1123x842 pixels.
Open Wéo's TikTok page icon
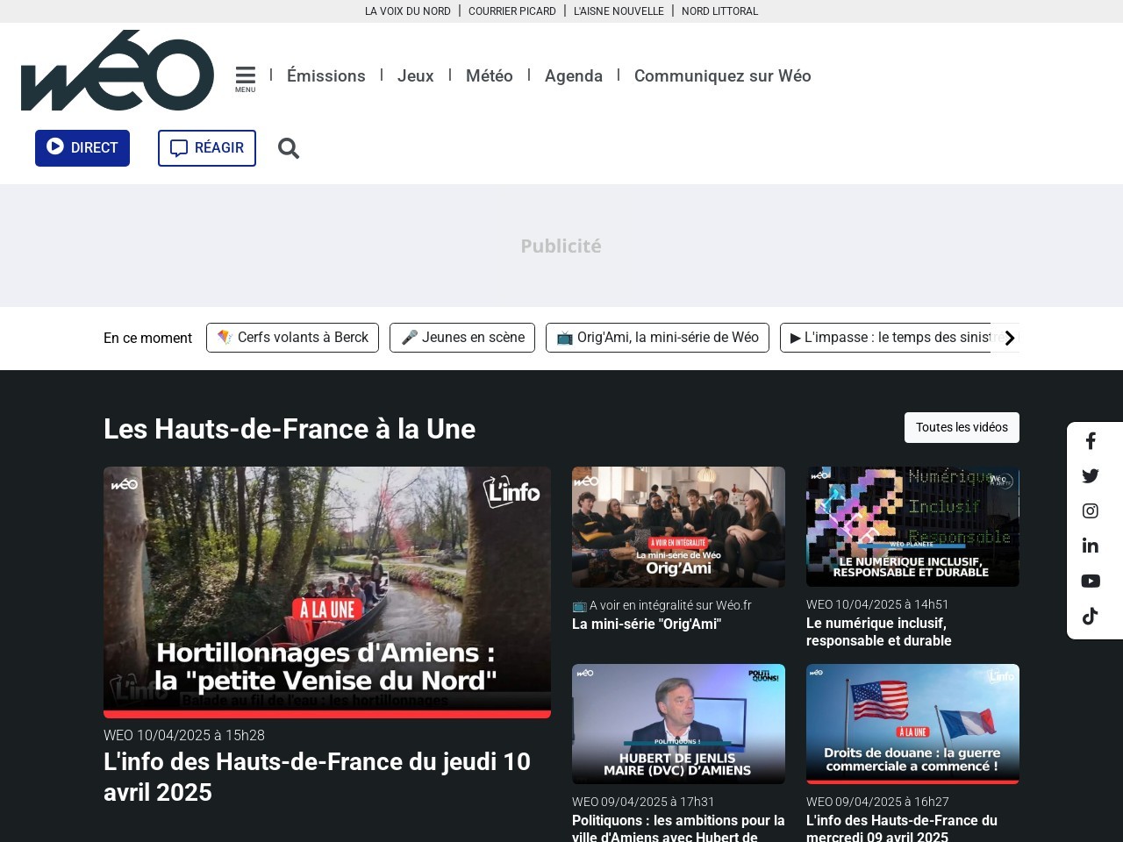1091,616
